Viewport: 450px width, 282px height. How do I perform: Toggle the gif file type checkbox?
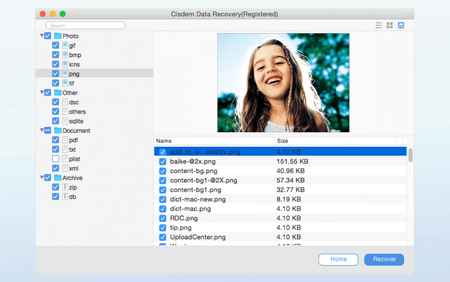(55, 45)
